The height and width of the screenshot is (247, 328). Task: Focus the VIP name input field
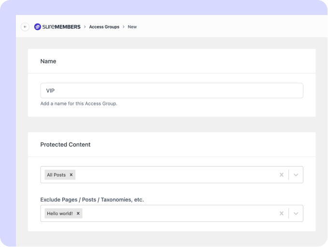coord(172,91)
